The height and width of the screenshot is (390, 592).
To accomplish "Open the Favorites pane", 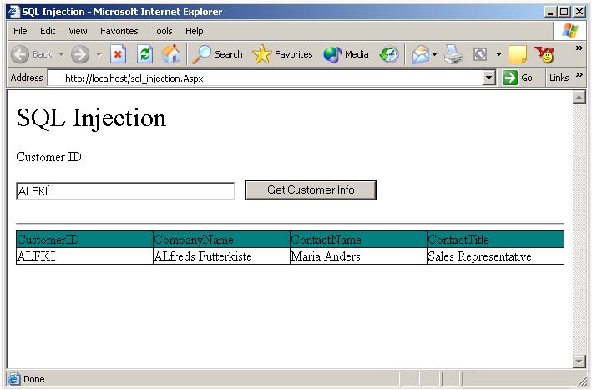I will tap(282, 54).
